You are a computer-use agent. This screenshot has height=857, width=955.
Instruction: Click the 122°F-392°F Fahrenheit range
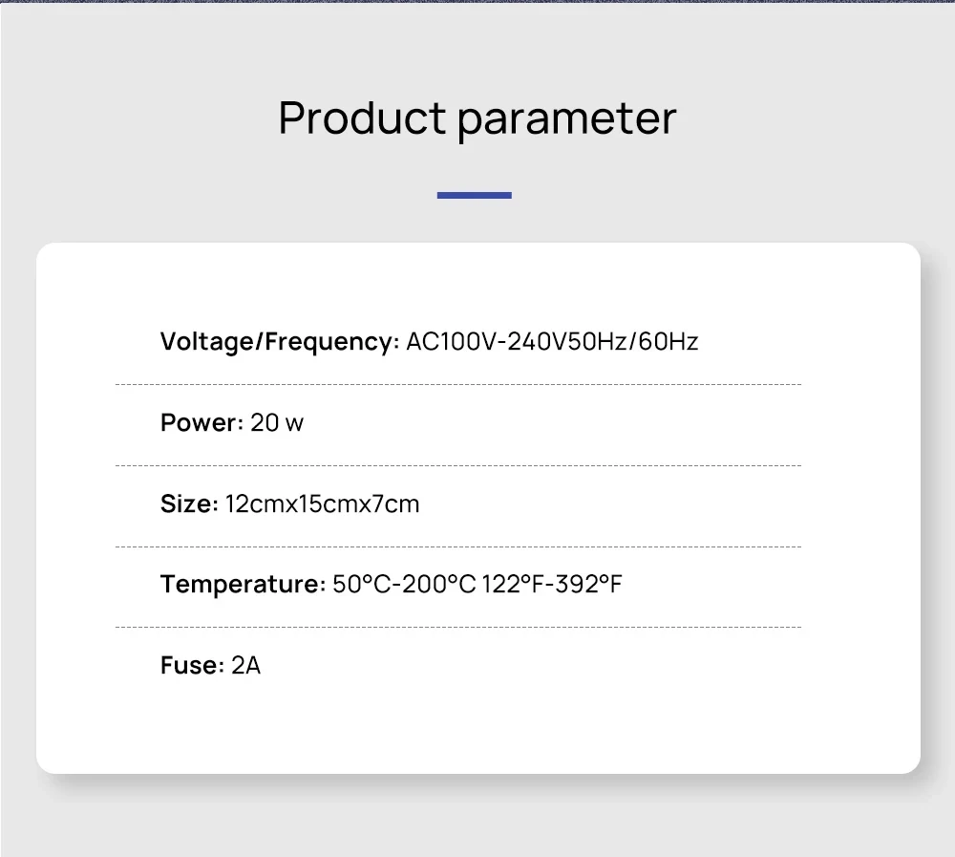point(553,584)
